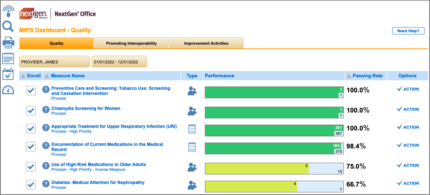430x195 pixels.
Task: Click the document type icon for URI measure
Action: [192, 129]
